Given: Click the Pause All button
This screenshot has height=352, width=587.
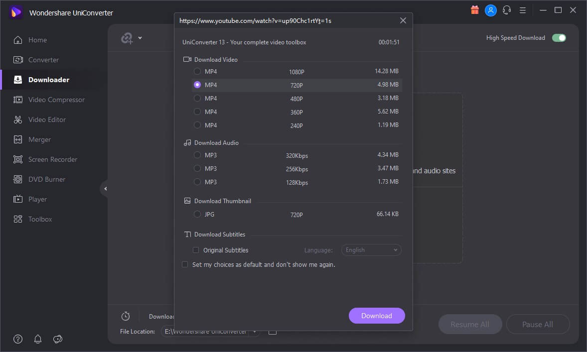Looking at the screenshot, I should click(538, 324).
